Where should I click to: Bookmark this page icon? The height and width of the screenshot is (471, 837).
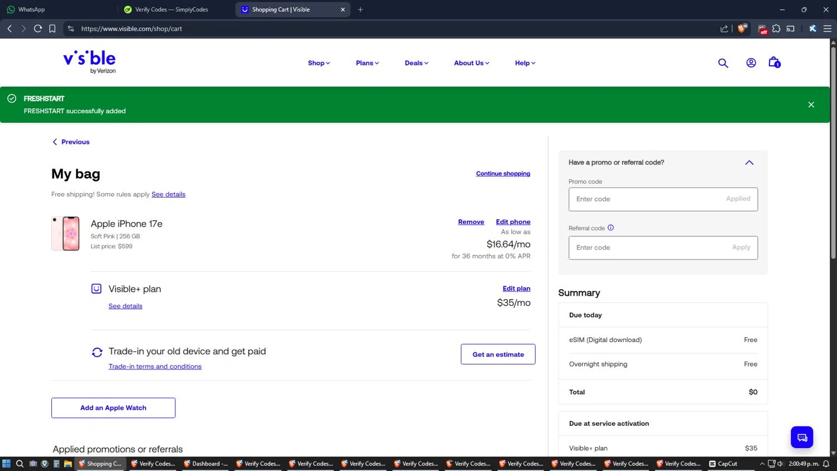(52, 28)
